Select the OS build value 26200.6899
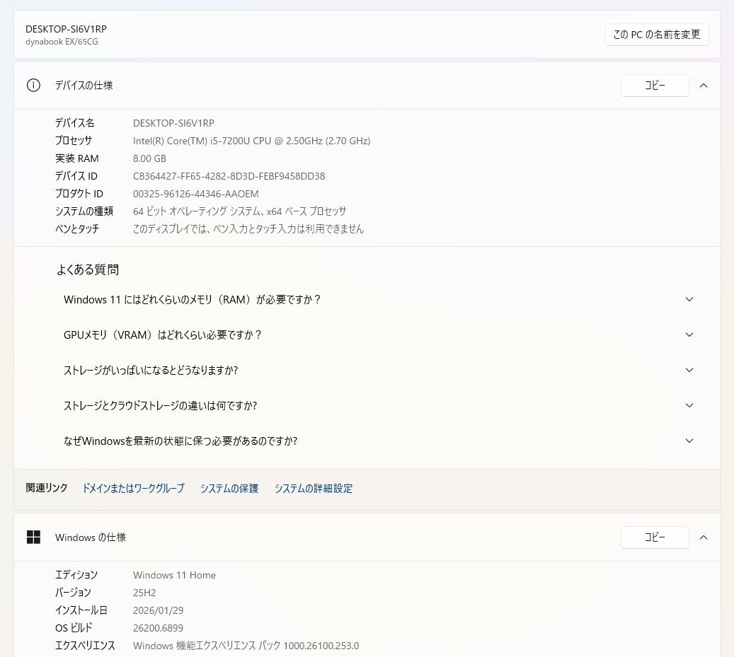Screen dimensions: 734x657 click(159, 628)
